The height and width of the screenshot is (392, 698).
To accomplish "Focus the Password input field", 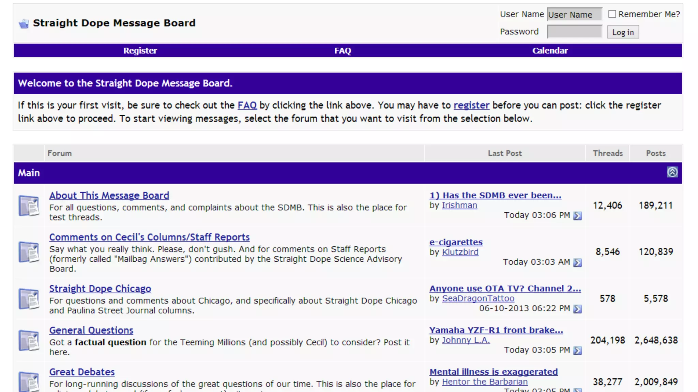I will (574, 32).
